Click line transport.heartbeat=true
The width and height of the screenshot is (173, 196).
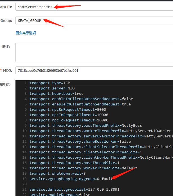pyautogui.click(x=57, y=94)
